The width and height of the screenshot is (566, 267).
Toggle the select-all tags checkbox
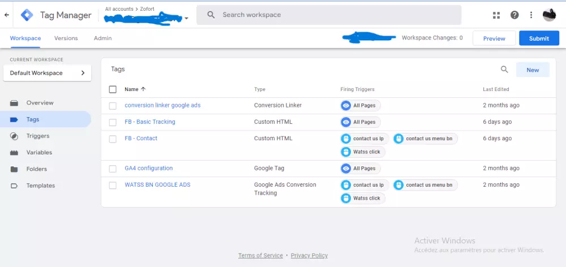coord(113,89)
